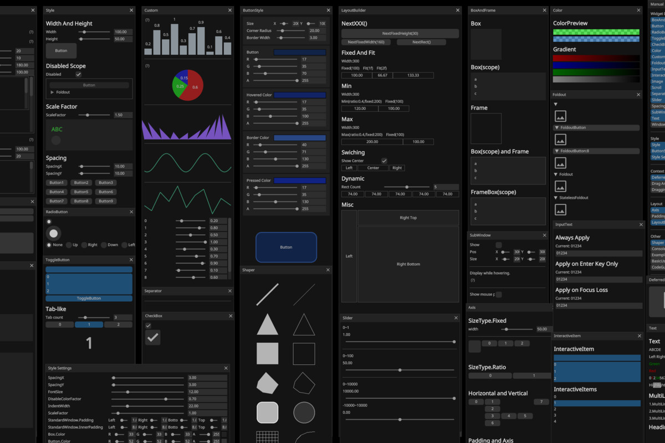Toggle the Show Center checkbox
Screen dimensions: 665x443
pyautogui.click(x=384, y=161)
